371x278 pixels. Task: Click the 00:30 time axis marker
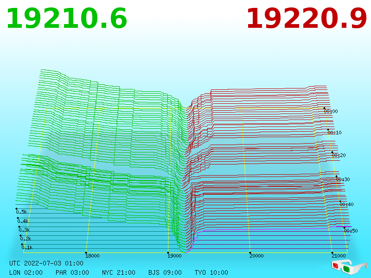343,179
